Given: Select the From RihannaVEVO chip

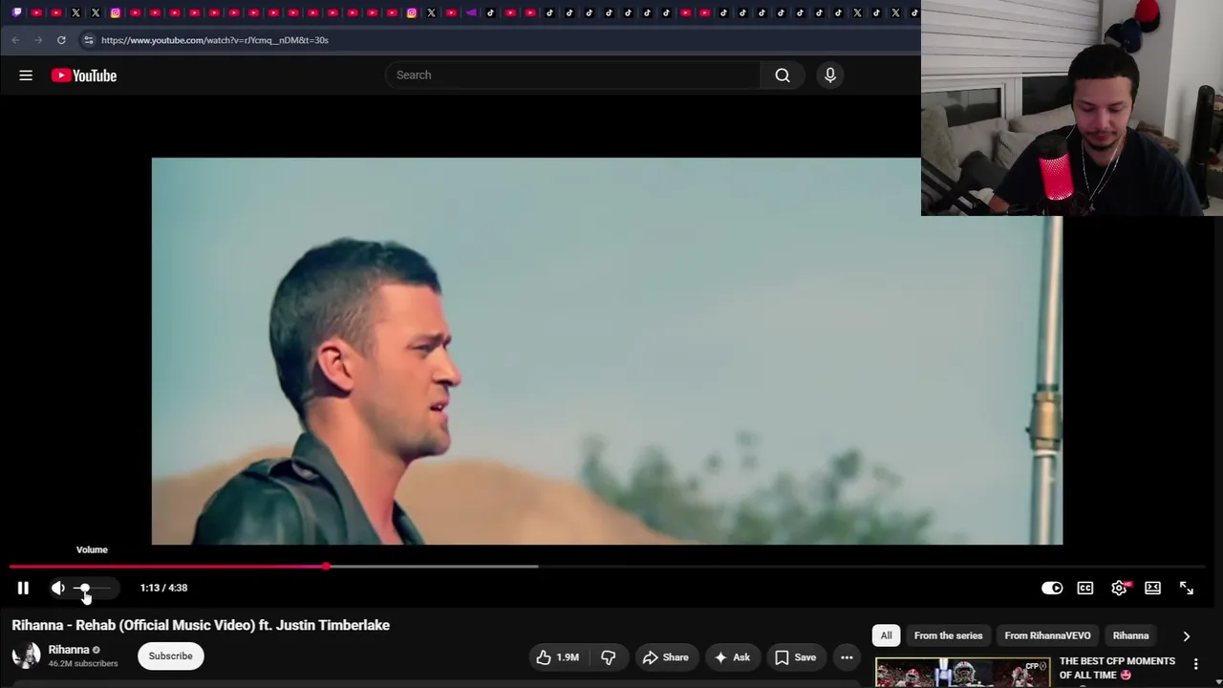Looking at the screenshot, I should point(1047,635).
